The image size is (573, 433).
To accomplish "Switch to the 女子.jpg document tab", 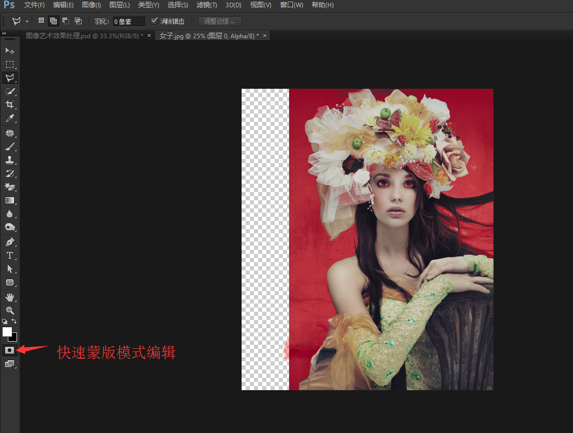I will 206,35.
